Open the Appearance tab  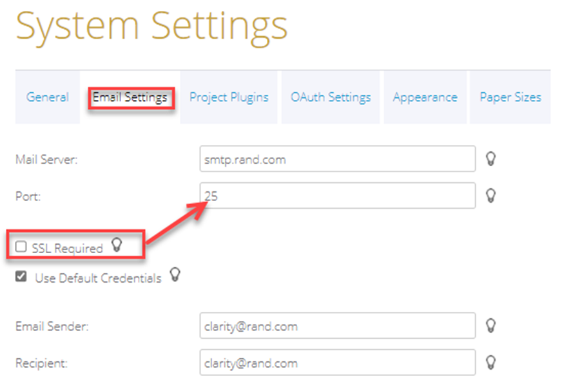[425, 97]
